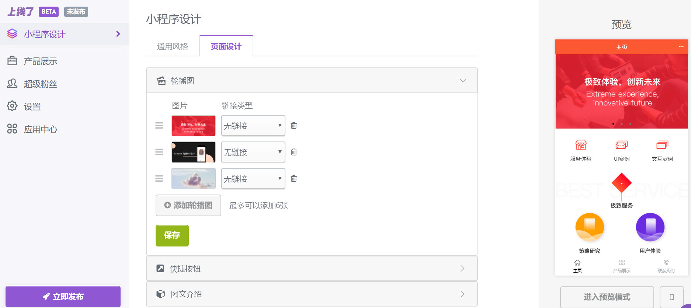
Task: Open 设置 from the left sidebar
Action: click(x=32, y=106)
